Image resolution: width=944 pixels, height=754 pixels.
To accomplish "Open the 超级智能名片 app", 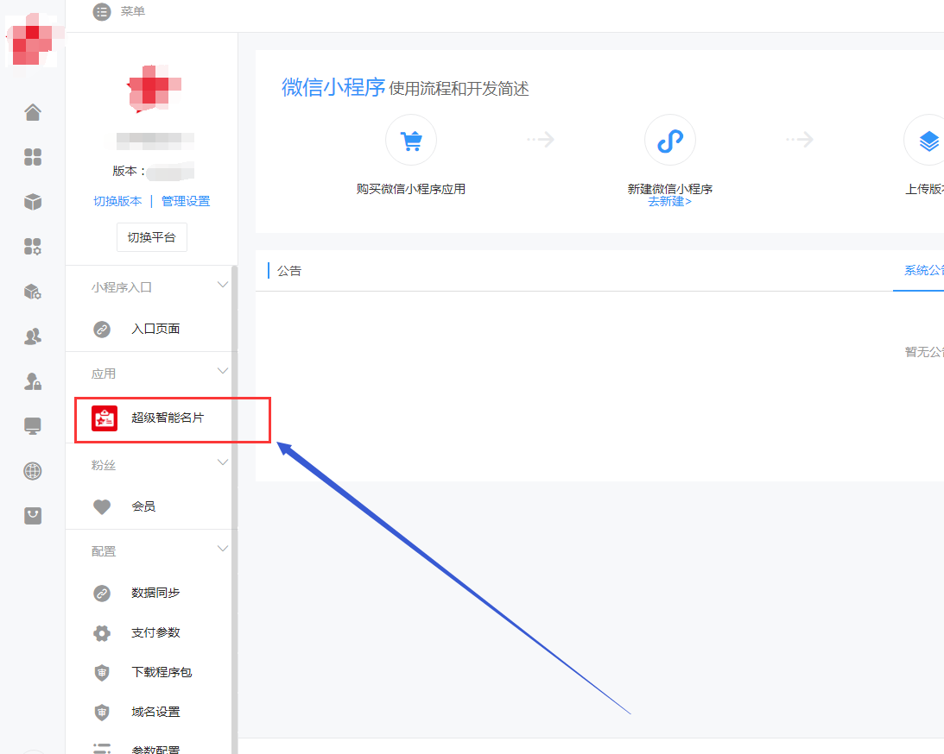I will click(x=168, y=418).
